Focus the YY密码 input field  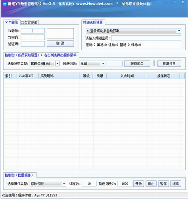coord(33,37)
